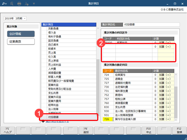Open 加算（+） dropdown for 法定福利費
The width and height of the screenshot is (187, 140).
(166, 87)
